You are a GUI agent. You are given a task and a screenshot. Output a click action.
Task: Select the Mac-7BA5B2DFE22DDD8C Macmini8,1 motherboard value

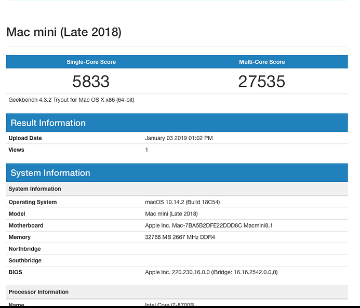209,225
